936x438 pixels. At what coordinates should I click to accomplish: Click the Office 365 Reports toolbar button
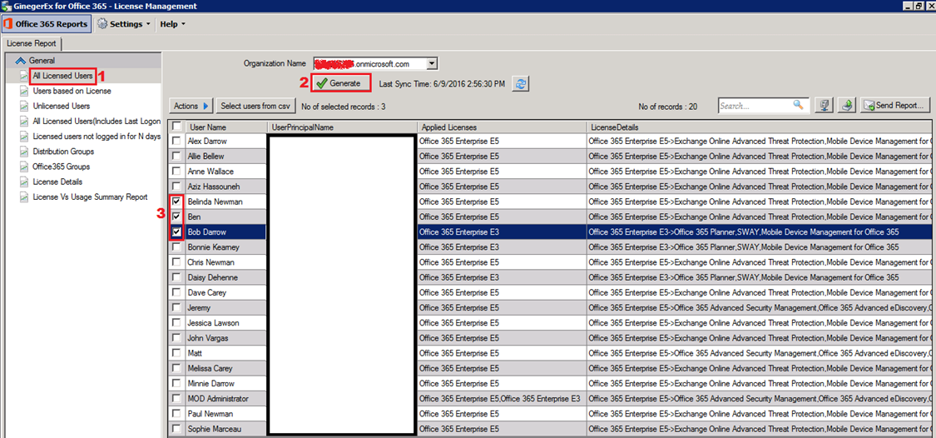click(47, 24)
